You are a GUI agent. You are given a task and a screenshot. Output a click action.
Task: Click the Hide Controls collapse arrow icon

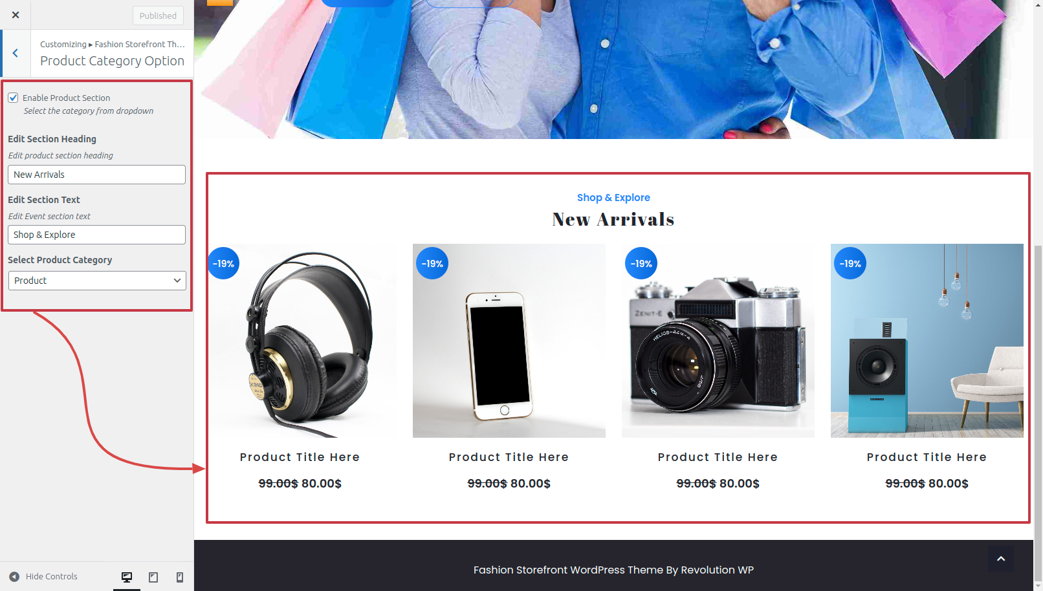pyautogui.click(x=14, y=577)
